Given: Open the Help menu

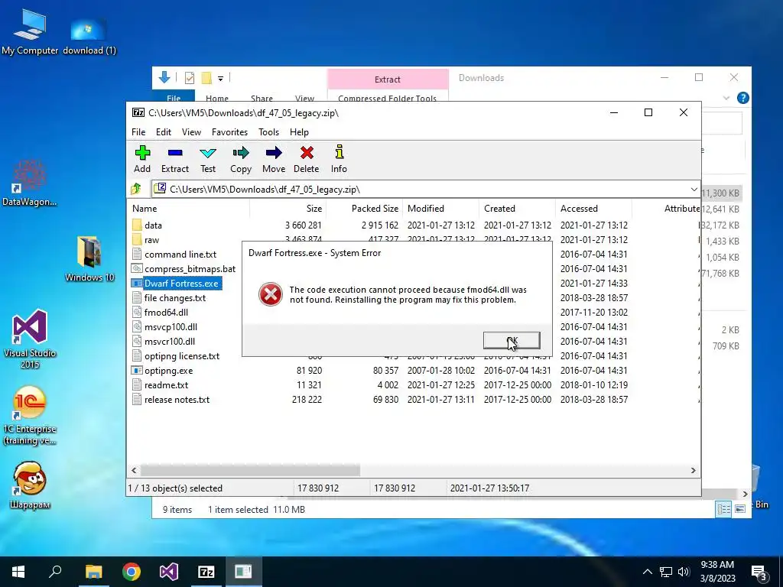Looking at the screenshot, I should pyautogui.click(x=299, y=132).
